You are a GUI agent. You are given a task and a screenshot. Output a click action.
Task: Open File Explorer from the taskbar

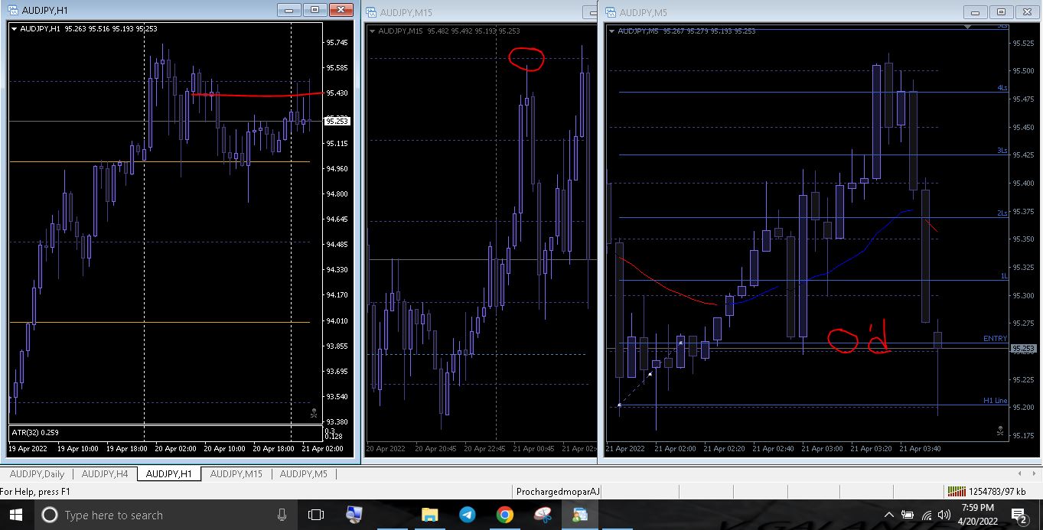[429, 515]
